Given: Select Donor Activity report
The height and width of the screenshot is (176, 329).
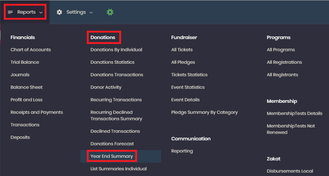Looking at the screenshot, I should (106, 87).
